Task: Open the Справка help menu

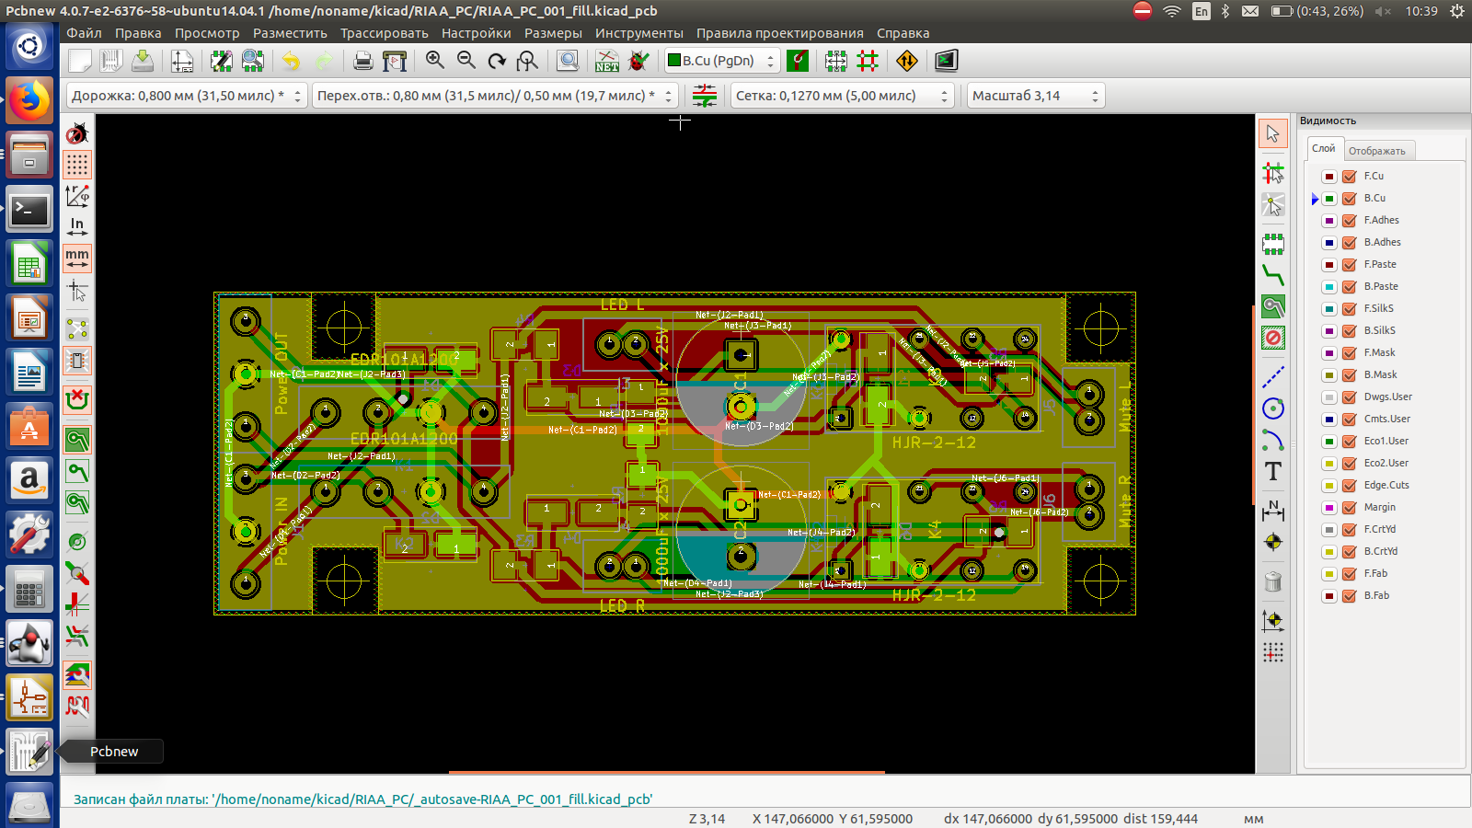Action: (903, 33)
